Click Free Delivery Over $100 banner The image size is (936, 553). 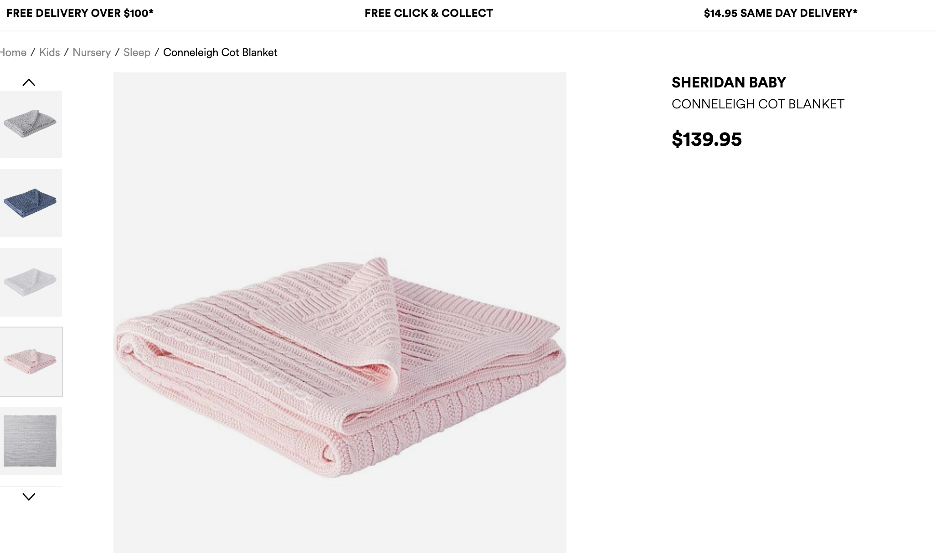pyautogui.click(x=80, y=13)
